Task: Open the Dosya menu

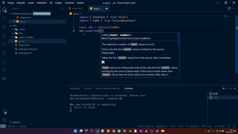Action: coord(11,3)
